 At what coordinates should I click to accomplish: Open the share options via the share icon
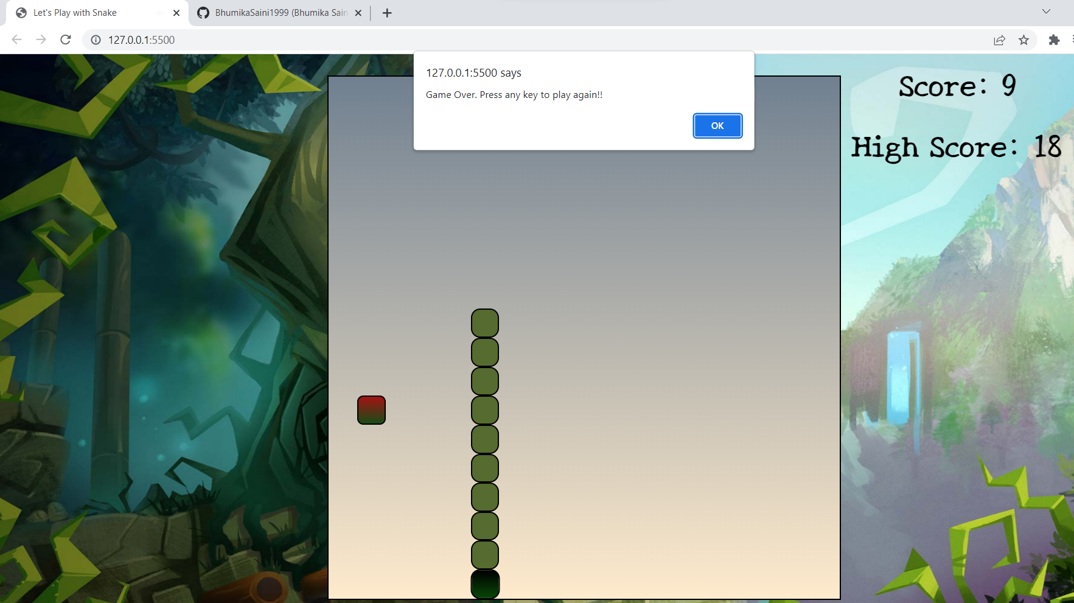click(999, 40)
